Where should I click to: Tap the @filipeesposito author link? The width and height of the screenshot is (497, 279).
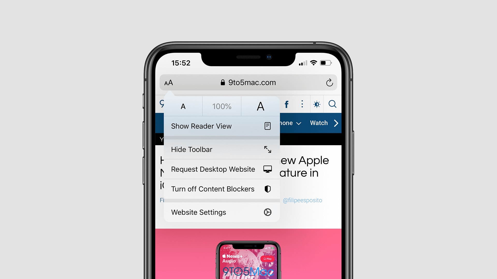(302, 200)
